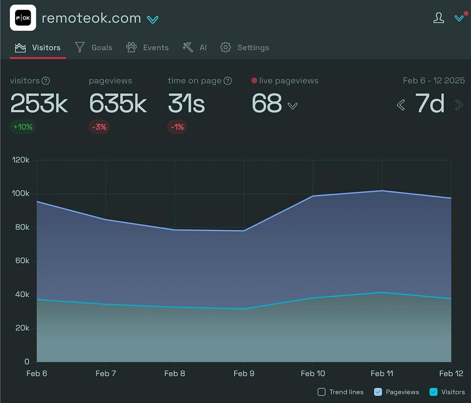Click the remoteok.com site logo
The width and height of the screenshot is (471, 403).
click(23, 18)
